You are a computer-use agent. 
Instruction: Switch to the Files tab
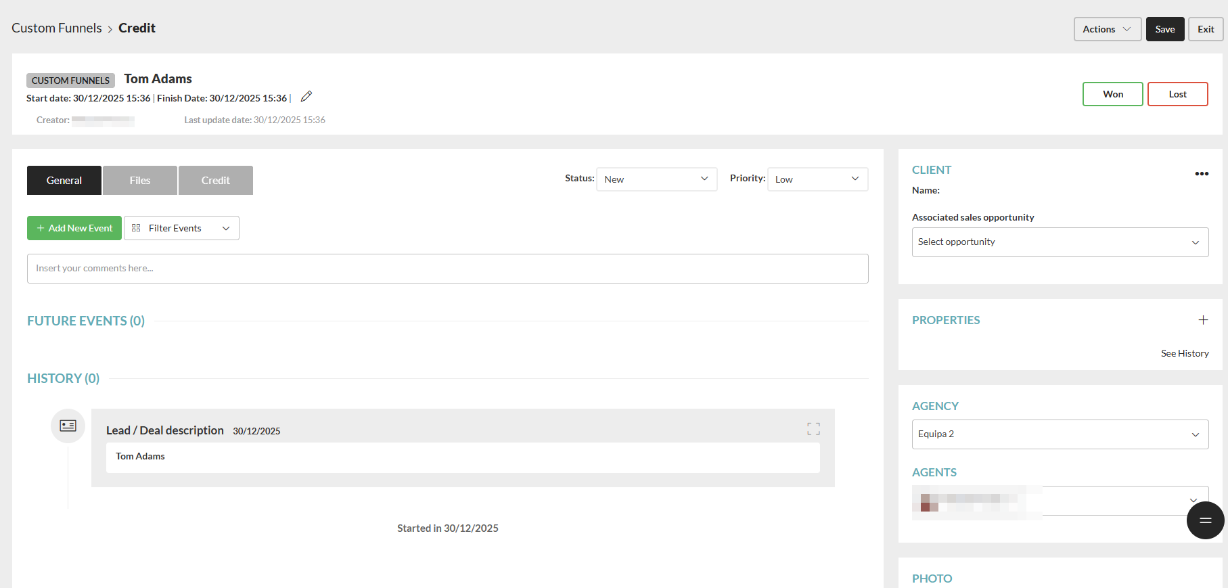tap(140, 181)
